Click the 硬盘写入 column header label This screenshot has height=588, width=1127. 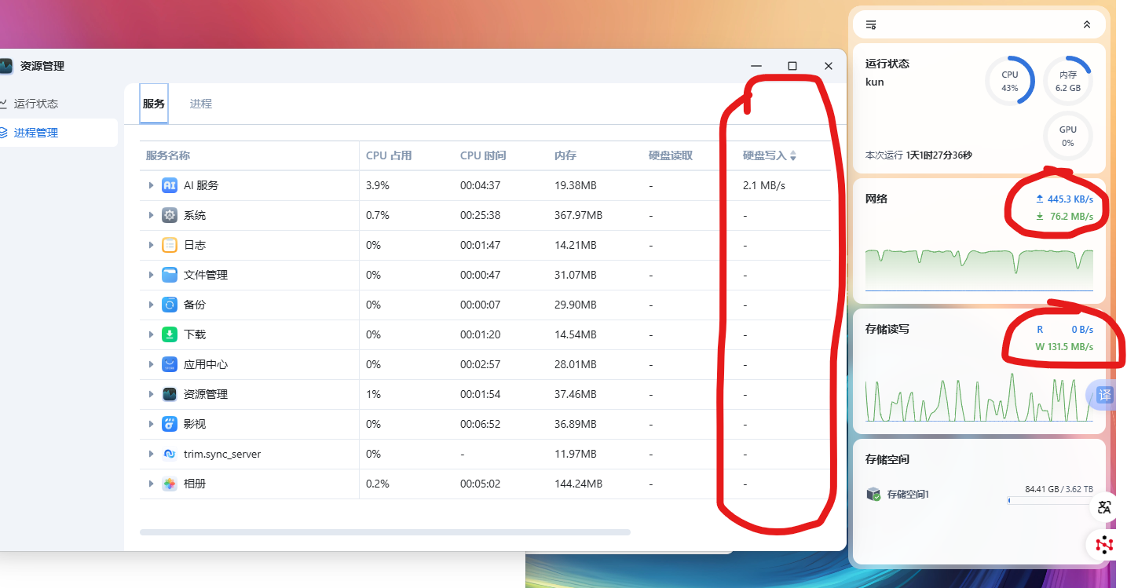click(765, 155)
